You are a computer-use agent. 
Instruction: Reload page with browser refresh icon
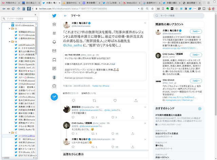13,9
